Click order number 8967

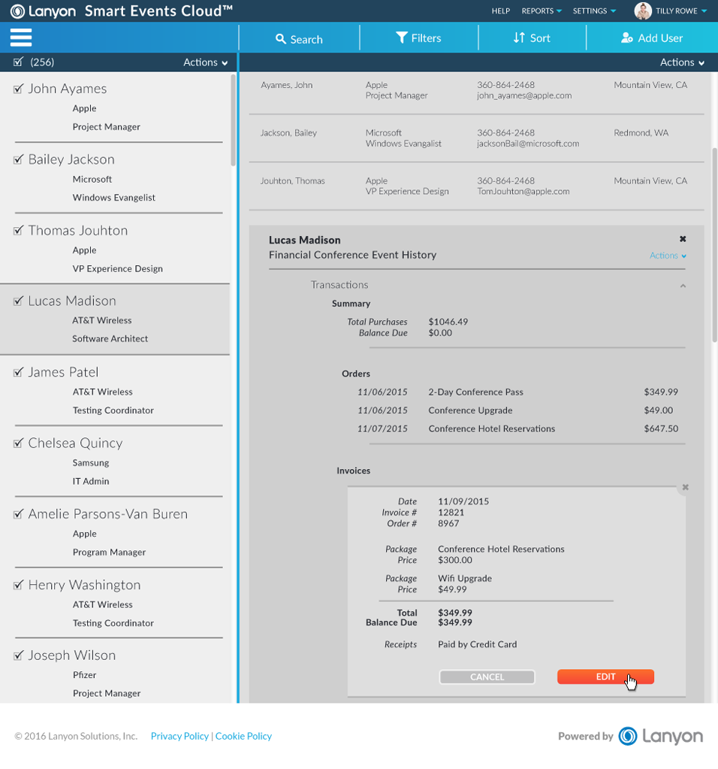(448, 523)
